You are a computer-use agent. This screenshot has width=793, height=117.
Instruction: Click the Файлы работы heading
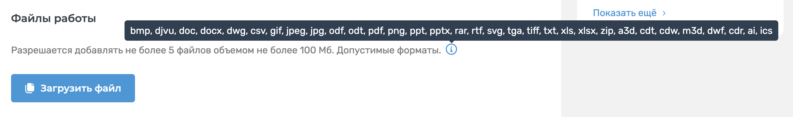pyautogui.click(x=53, y=18)
